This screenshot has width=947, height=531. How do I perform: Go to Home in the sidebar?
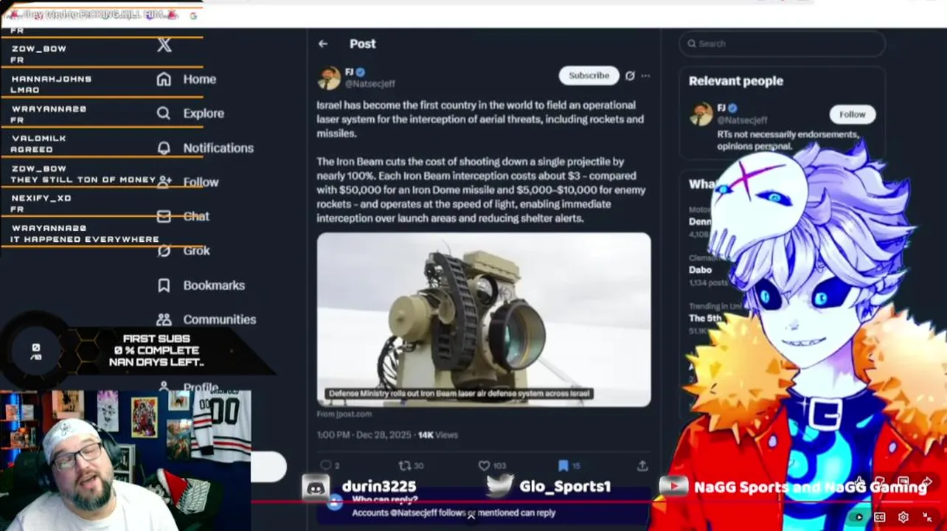199,79
